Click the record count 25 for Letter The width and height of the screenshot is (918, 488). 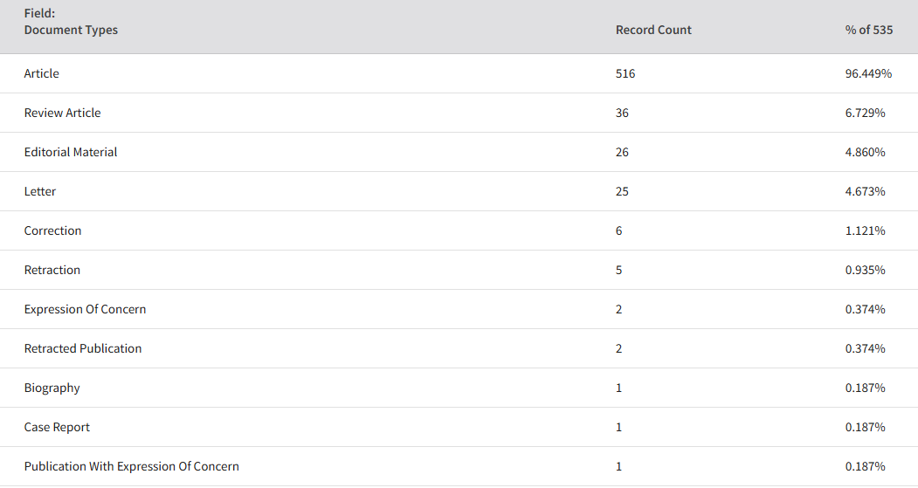tap(622, 191)
